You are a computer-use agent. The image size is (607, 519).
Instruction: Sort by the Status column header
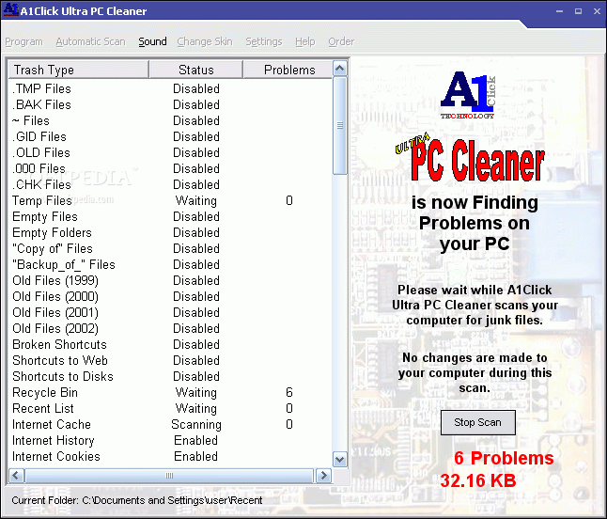195,70
